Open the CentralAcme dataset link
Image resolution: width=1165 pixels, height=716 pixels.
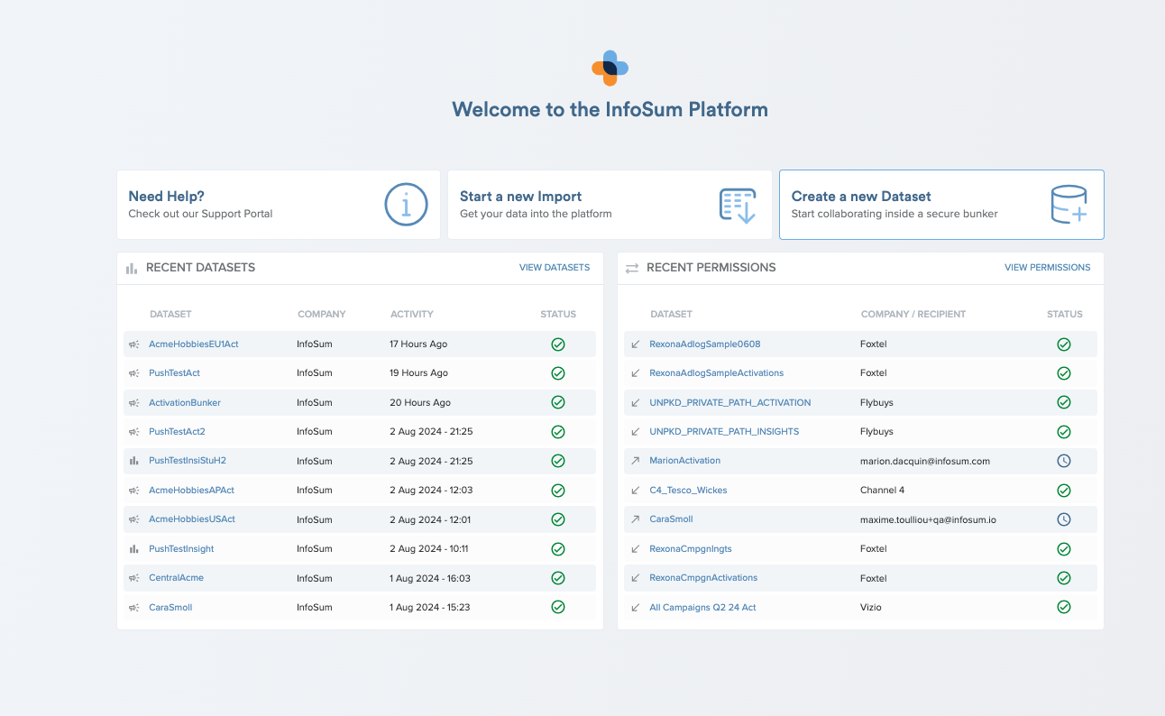[176, 578]
